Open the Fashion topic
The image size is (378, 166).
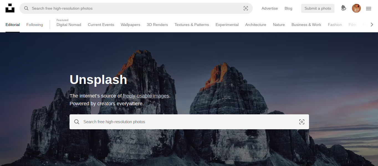click(335, 25)
